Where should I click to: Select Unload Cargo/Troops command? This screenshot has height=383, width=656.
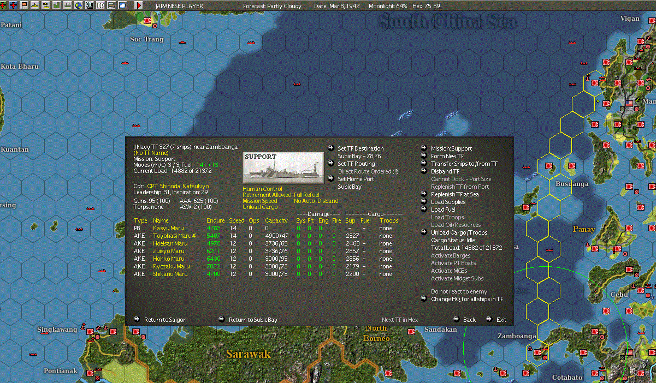tap(459, 232)
